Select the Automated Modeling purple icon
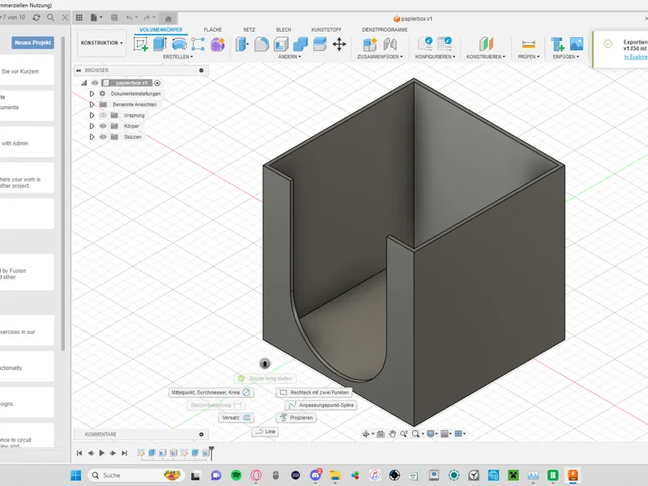Viewport: 648px width, 486px height. click(x=217, y=44)
